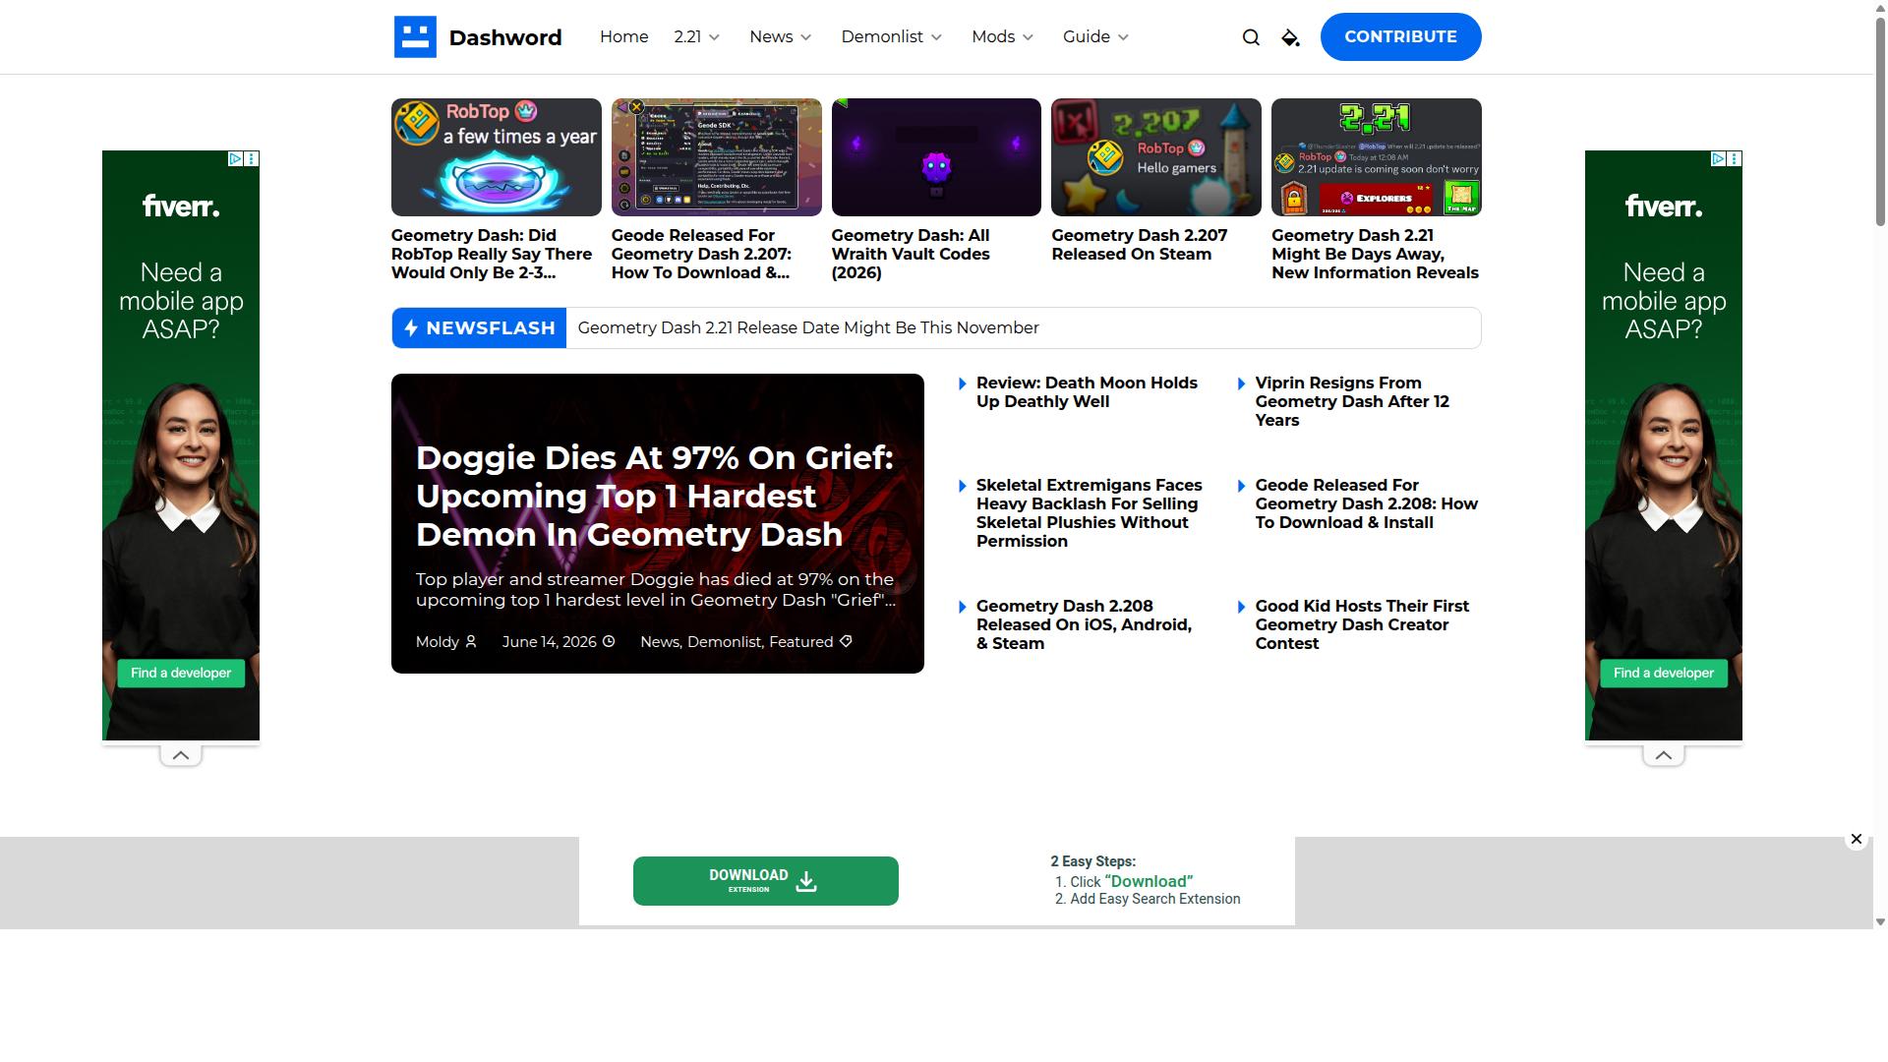Viewport: 1888px width, 1062px height.
Task: Click the tag icon after Featured
Action: coord(846,641)
